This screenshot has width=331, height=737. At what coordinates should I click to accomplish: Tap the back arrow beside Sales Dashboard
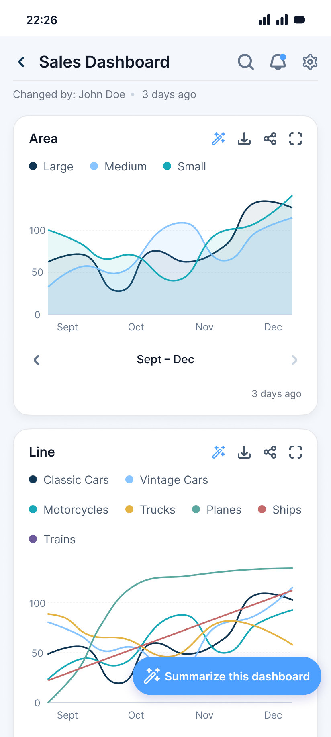(22, 62)
